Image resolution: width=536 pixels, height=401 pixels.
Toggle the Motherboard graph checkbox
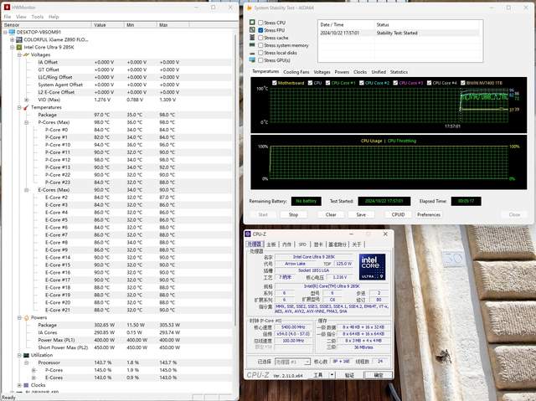click(x=275, y=83)
